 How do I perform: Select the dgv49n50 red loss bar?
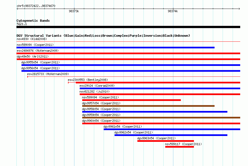tap(128, 59)
